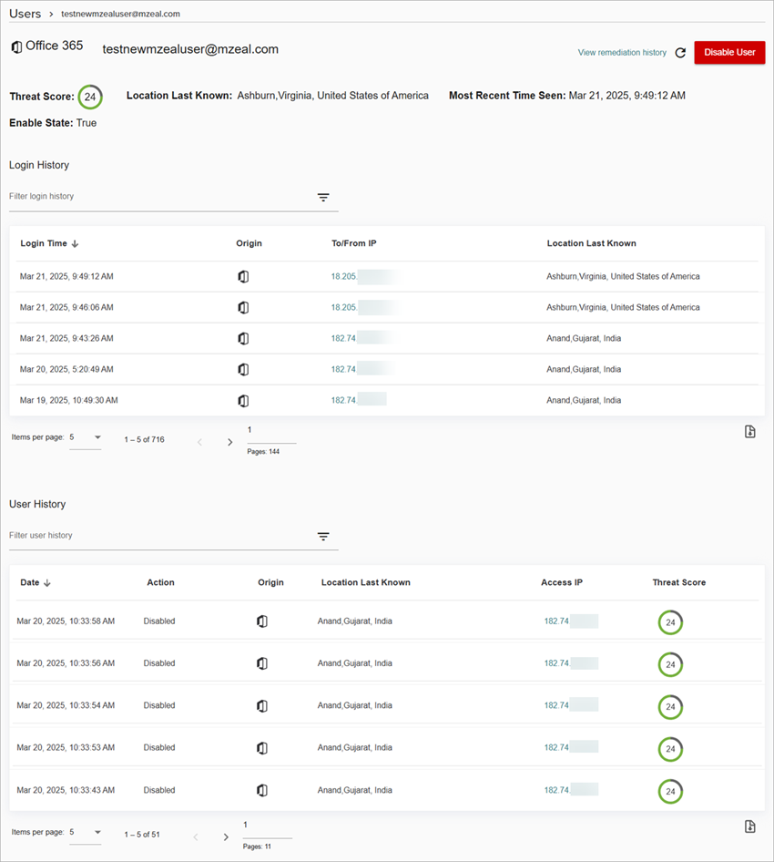Navigate to Users via the breadcrumb
The image size is (774, 862).
tap(25, 13)
